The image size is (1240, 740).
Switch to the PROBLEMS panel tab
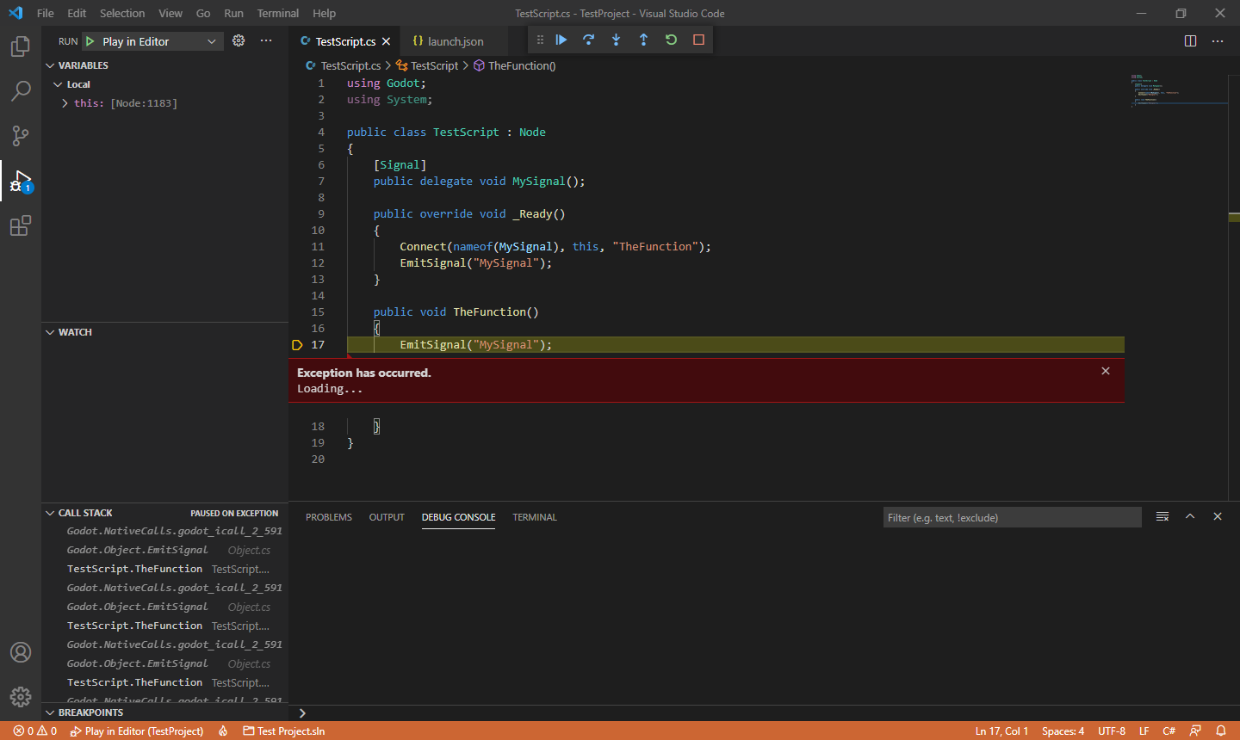pyautogui.click(x=329, y=517)
